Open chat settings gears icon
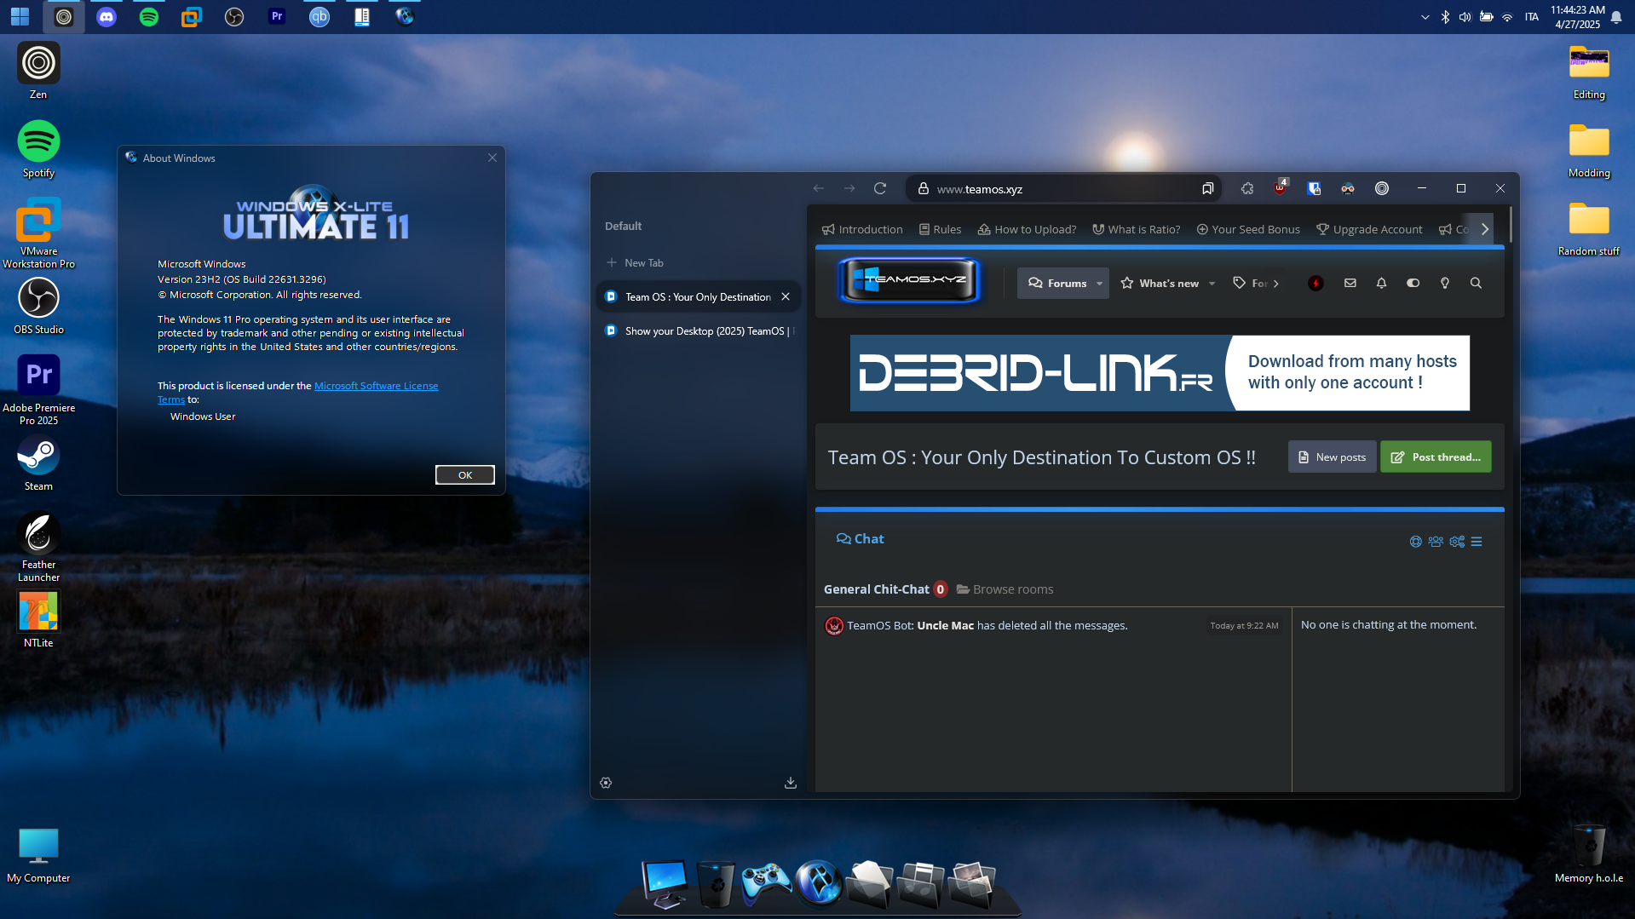This screenshot has width=1635, height=919. (1457, 542)
